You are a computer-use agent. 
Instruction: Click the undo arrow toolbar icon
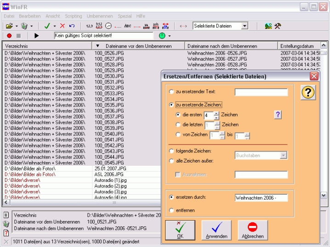pyautogui.click(x=72, y=26)
